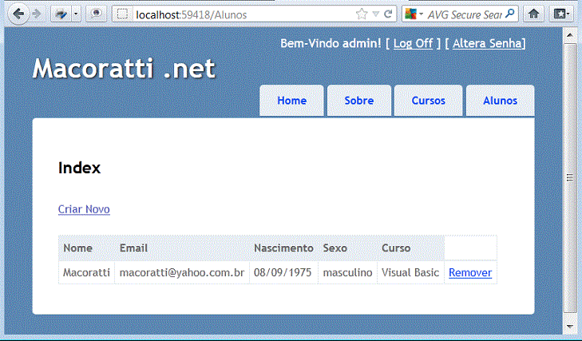Select the 08/09/1975 birth date cell
Screen dimensions: 582x341
click(283, 272)
